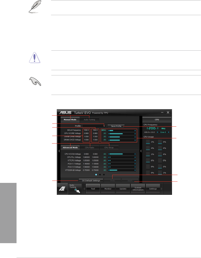Open the Update menu button
This screenshot has width=201, height=258.
click(123, 189)
